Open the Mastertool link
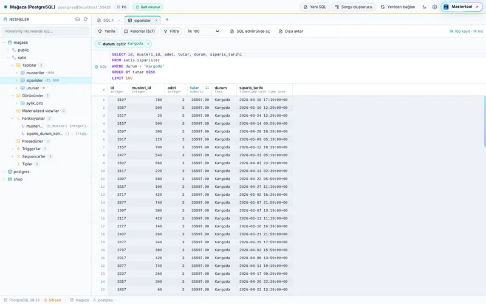This screenshot has height=304, width=486. [462, 7]
